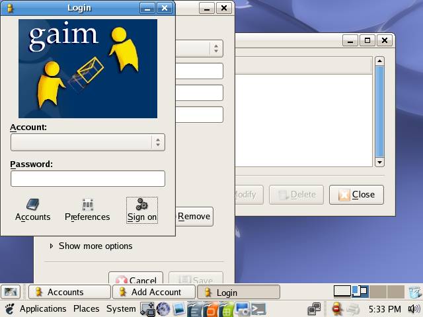
Task: Open the Accounts icon in Login window
Action: click(32, 210)
